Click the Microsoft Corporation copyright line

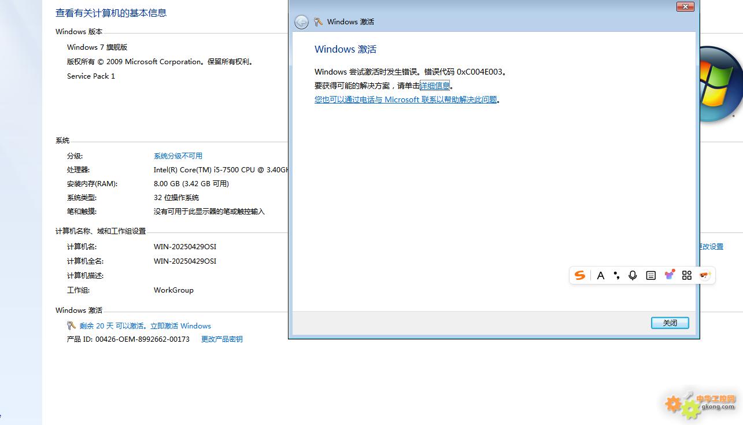(161, 62)
